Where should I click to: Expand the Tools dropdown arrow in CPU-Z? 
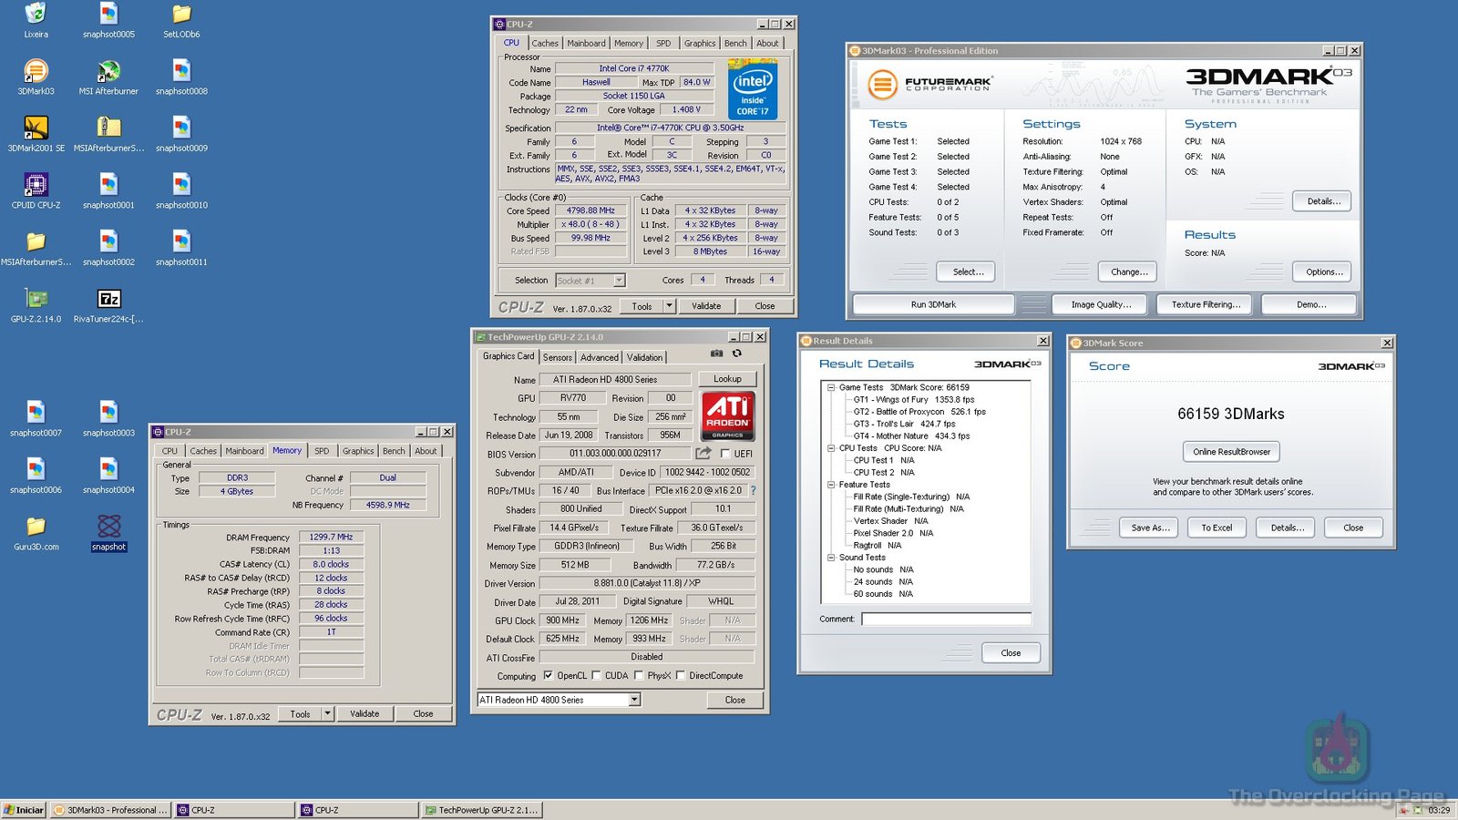[x=669, y=306]
